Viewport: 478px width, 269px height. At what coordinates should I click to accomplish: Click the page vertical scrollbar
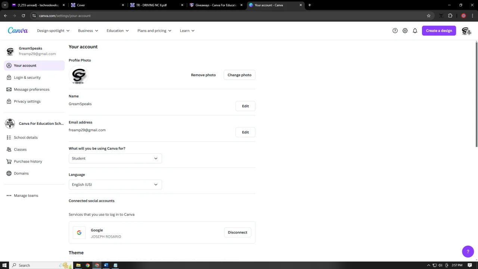(x=477, y=95)
